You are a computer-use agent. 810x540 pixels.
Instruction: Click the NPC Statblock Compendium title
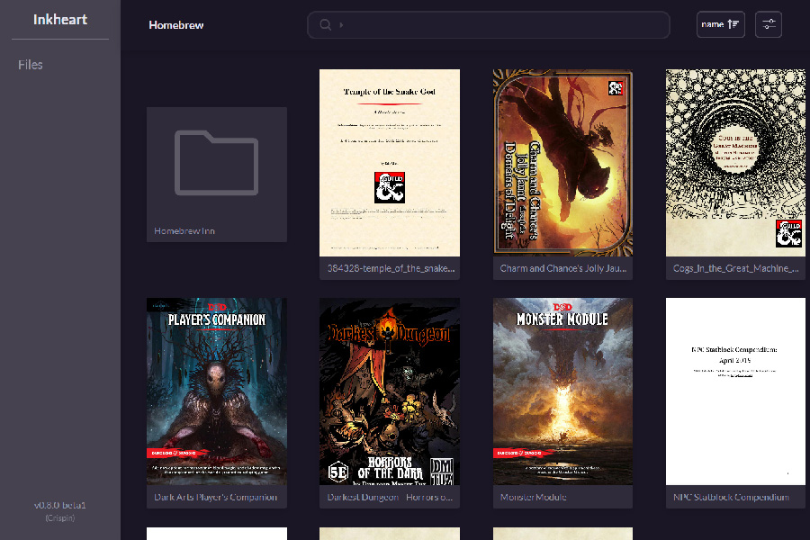click(x=731, y=497)
